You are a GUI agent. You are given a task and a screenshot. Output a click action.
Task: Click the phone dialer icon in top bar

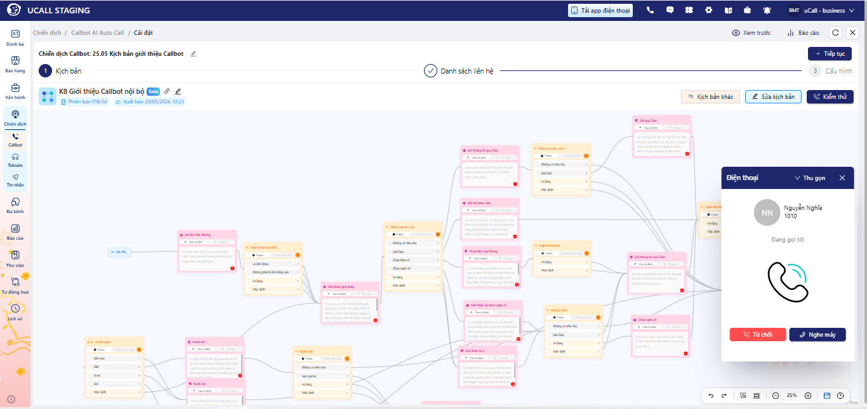point(650,10)
